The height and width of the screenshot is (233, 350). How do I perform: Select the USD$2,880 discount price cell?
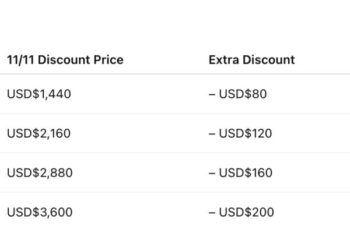(x=40, y=173)
